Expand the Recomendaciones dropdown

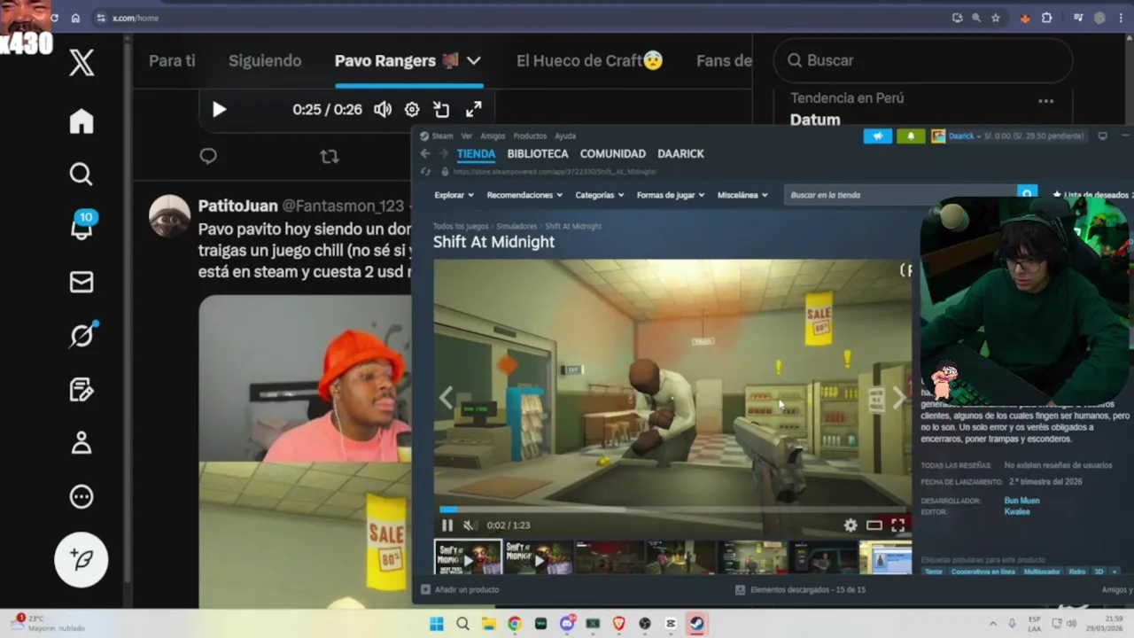[524, 195]
